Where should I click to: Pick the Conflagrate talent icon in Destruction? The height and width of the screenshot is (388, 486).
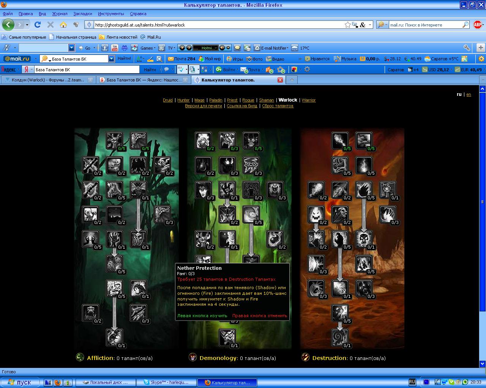(x=340, y=288)
